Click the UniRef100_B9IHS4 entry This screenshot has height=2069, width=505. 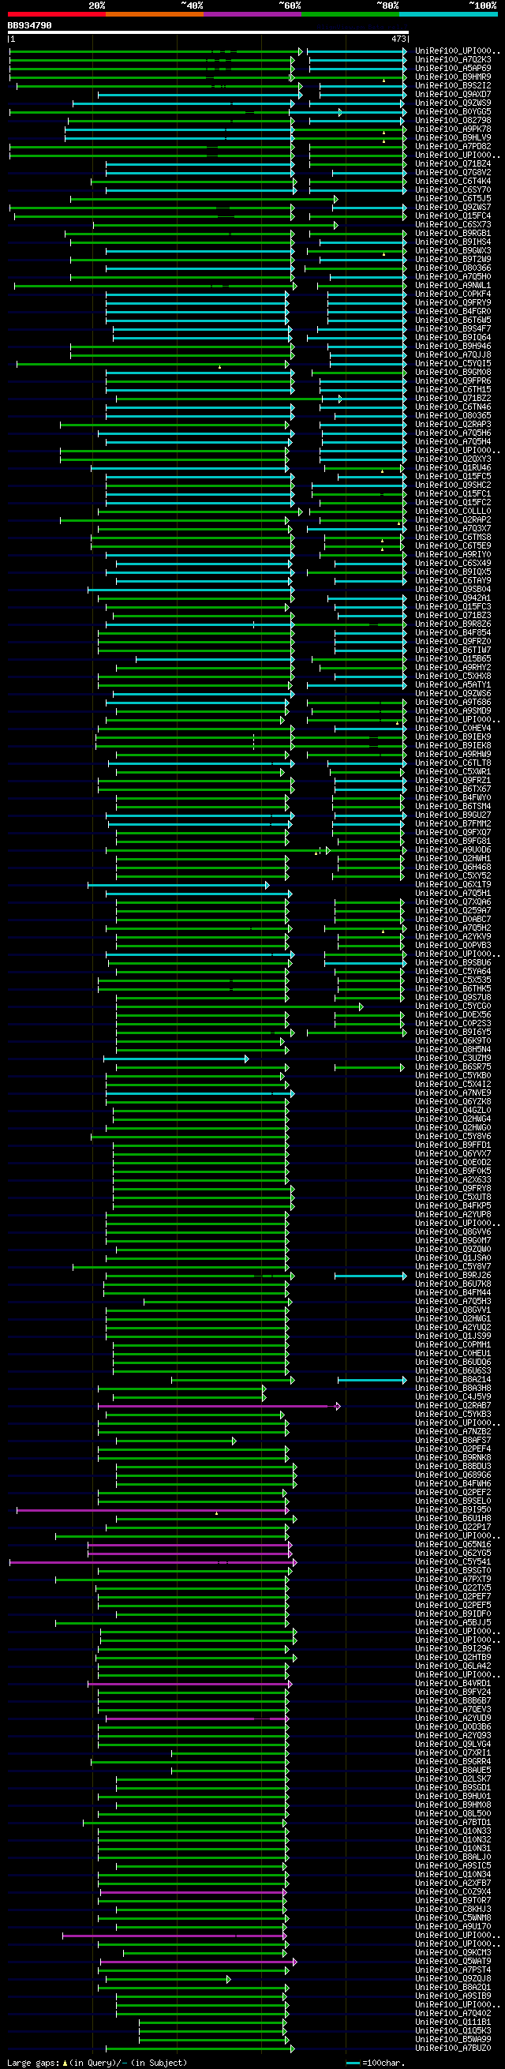[453, 242]
